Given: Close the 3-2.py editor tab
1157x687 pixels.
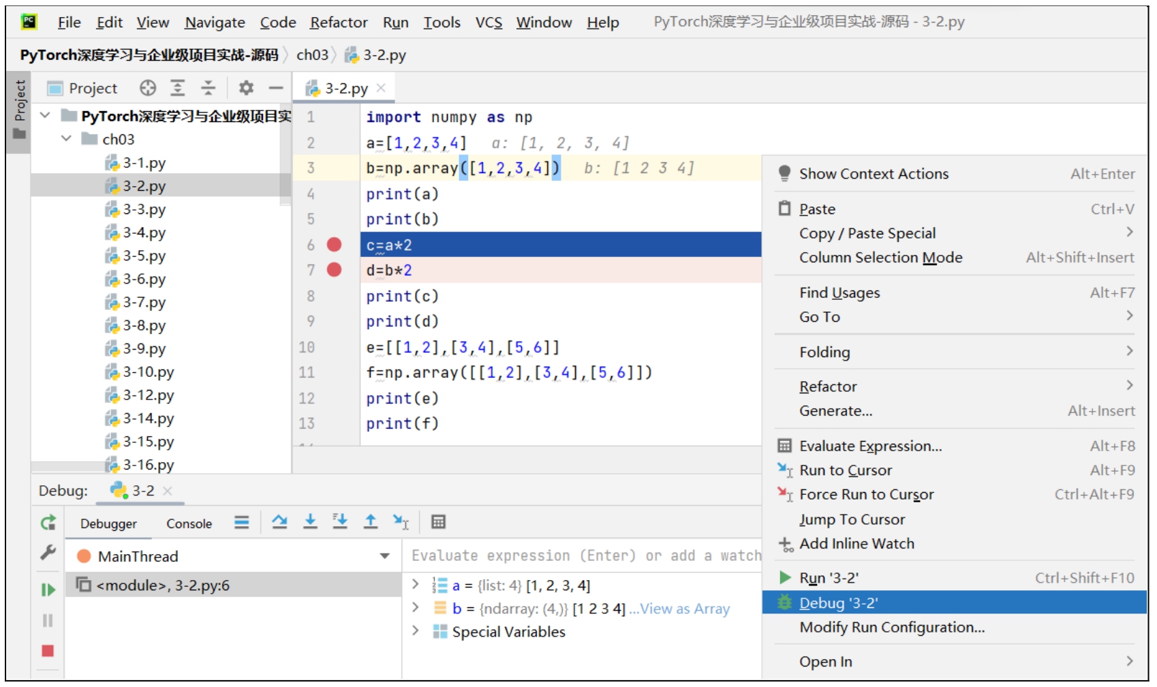Looking at the screenshot, I should 381,88.
